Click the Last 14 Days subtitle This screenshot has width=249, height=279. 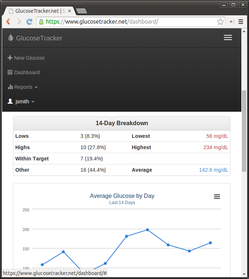point(122,203)
